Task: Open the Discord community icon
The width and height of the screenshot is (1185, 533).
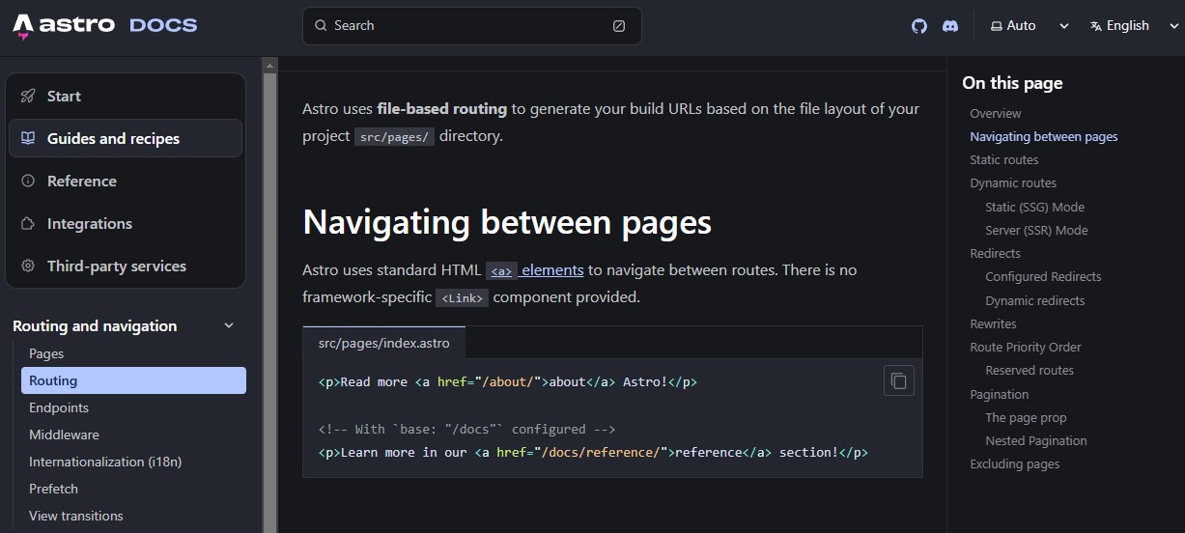Action: (950, 26)
